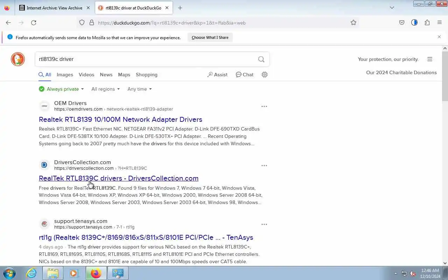Open rtl1g TenAsys result link
Screen dimensions: 448x280
[x=146, y=237]
